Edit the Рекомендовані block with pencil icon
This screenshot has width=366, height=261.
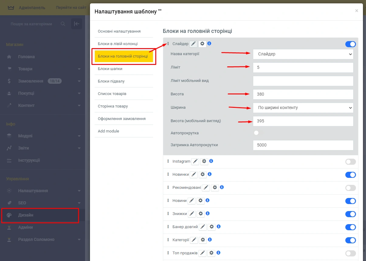[206, 188]
